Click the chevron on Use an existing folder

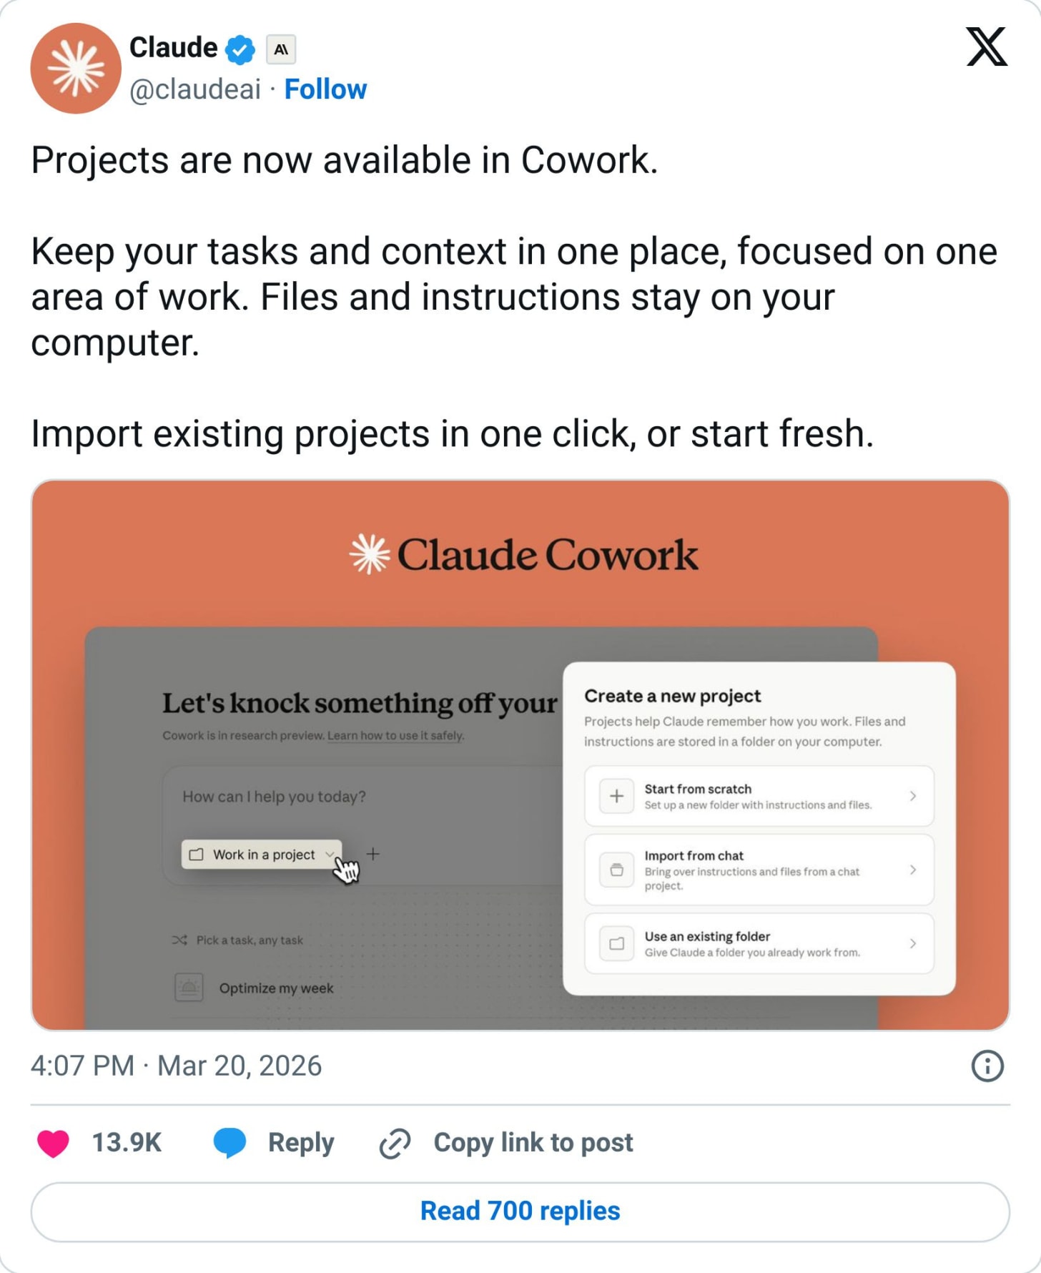(x=913, y=943)
